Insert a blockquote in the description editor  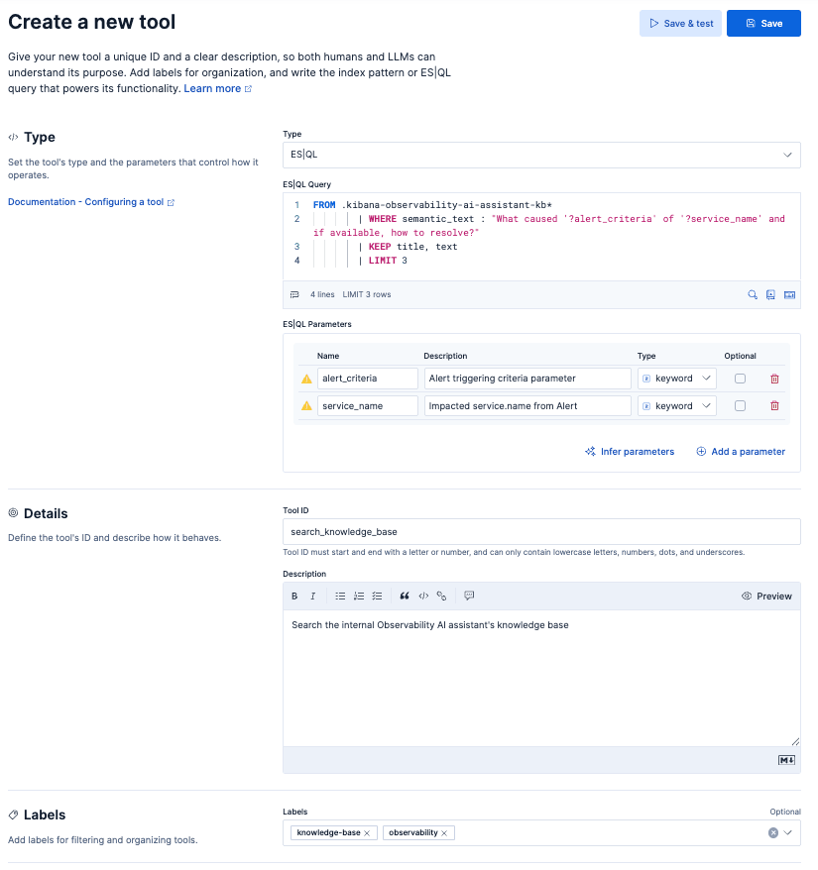point(405,596)
